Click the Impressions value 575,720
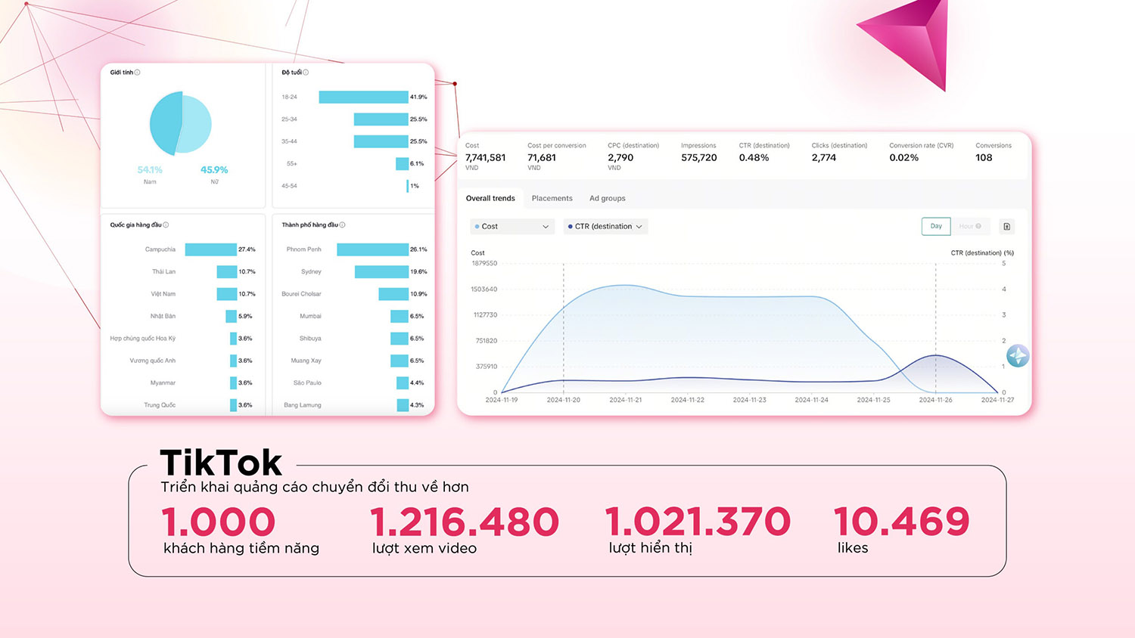1135x638 pixels. pos(698,158)
